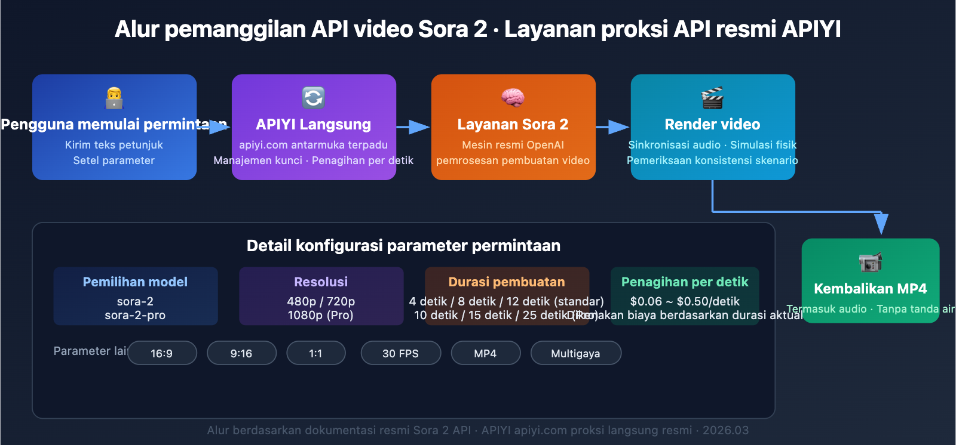Image resolution: width=956 pixels, height=445 pixels.
Task: Click the brain icon above Layanan Sora 2
Action: click(513, 98)
